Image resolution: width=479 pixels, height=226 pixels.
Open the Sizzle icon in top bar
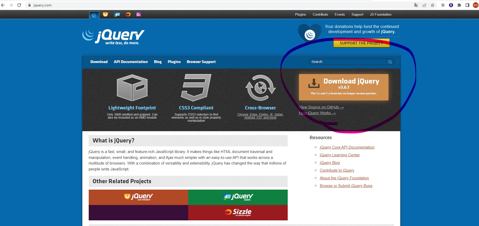click(128, 15)
